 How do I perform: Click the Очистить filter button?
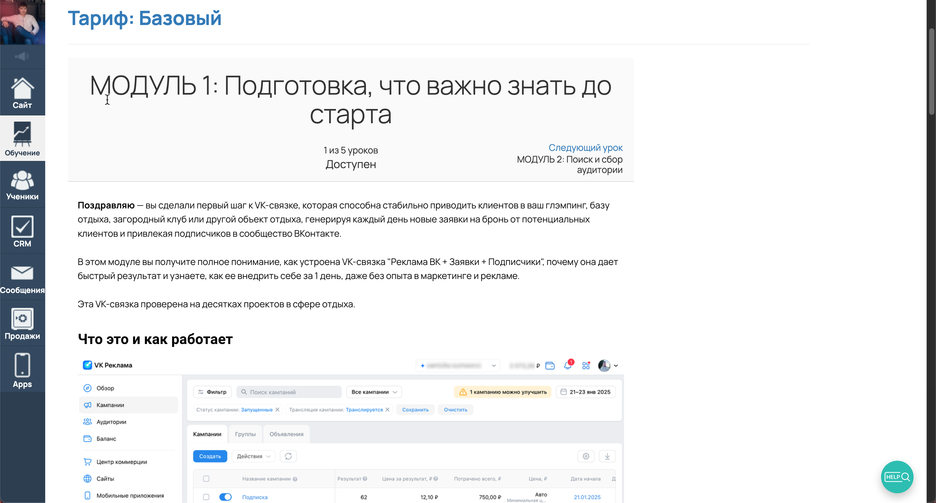tap(456, 409)
